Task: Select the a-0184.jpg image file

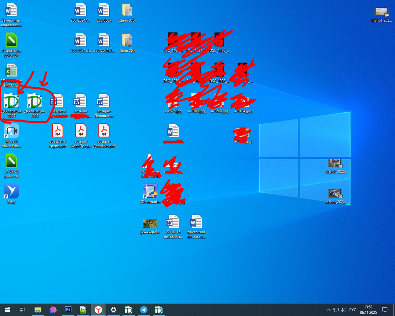Action: (243, 104)
